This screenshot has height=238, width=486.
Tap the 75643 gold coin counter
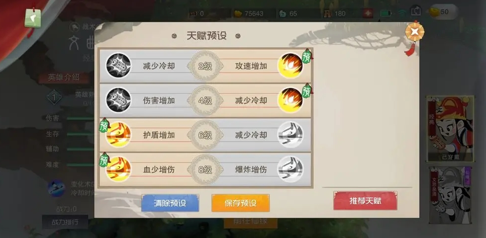[249, 13]
